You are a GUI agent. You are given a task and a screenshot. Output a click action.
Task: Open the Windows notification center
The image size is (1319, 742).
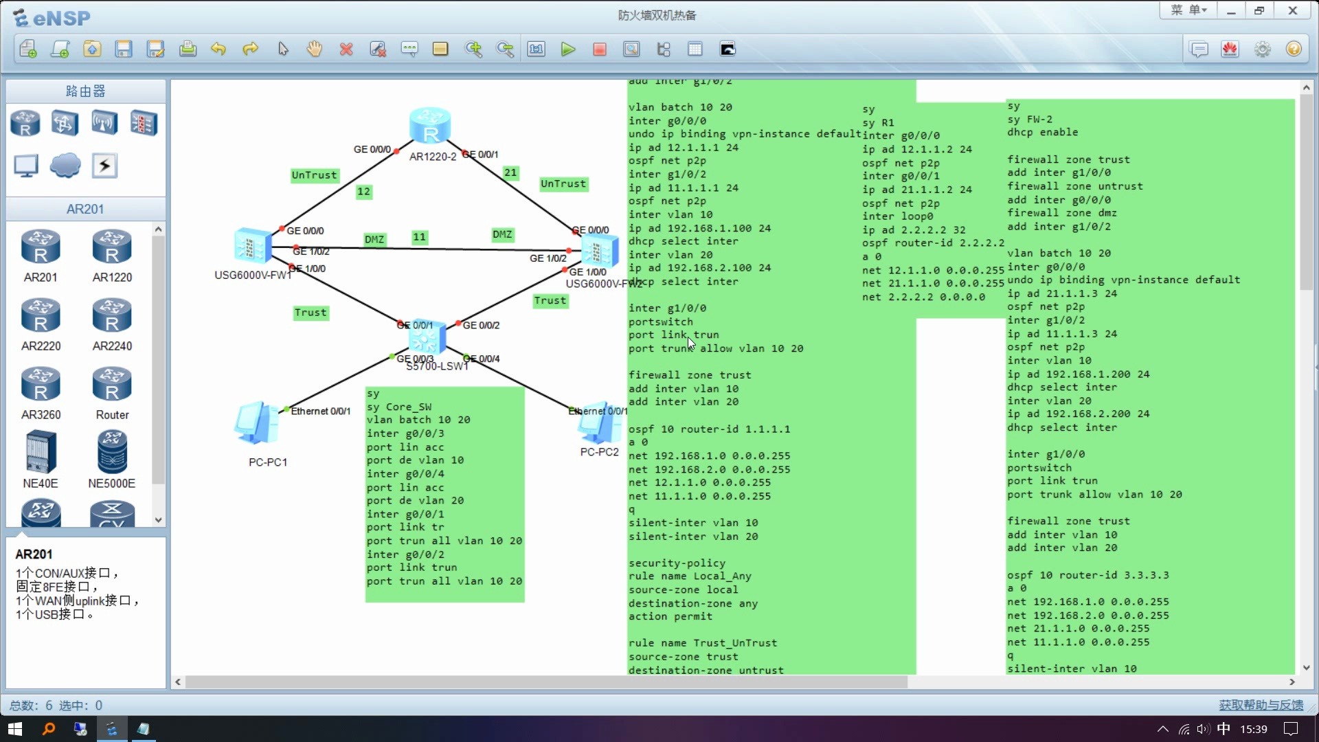1292,729
